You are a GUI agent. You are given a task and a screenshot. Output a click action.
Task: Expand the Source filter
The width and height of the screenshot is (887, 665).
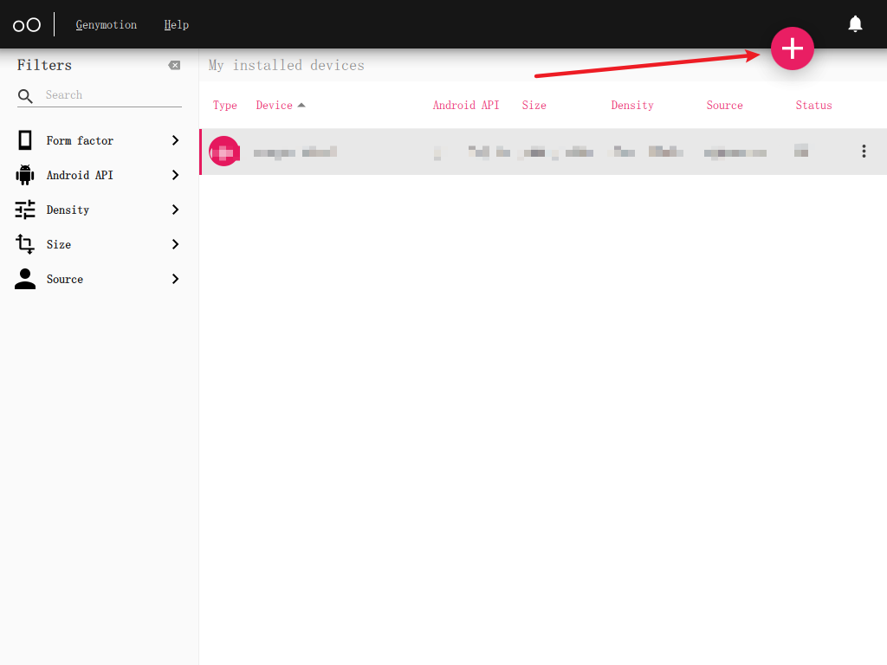pos(175,279)
